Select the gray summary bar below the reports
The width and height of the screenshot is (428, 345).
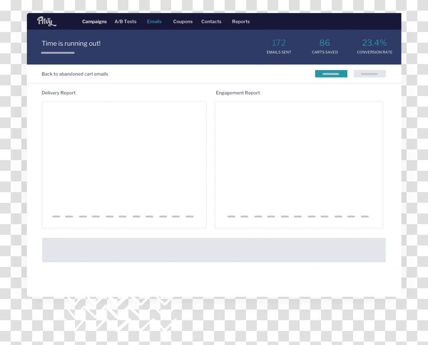[214, 250]
